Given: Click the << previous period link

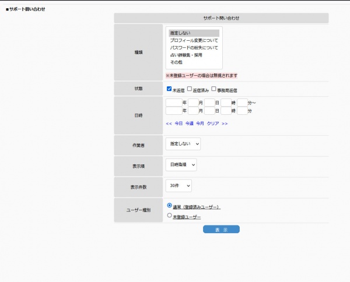Looking at the screenshot, I should (x=169, y=124).
